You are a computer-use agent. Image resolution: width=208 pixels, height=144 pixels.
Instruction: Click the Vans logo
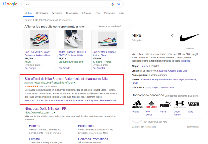pos(194,104)
